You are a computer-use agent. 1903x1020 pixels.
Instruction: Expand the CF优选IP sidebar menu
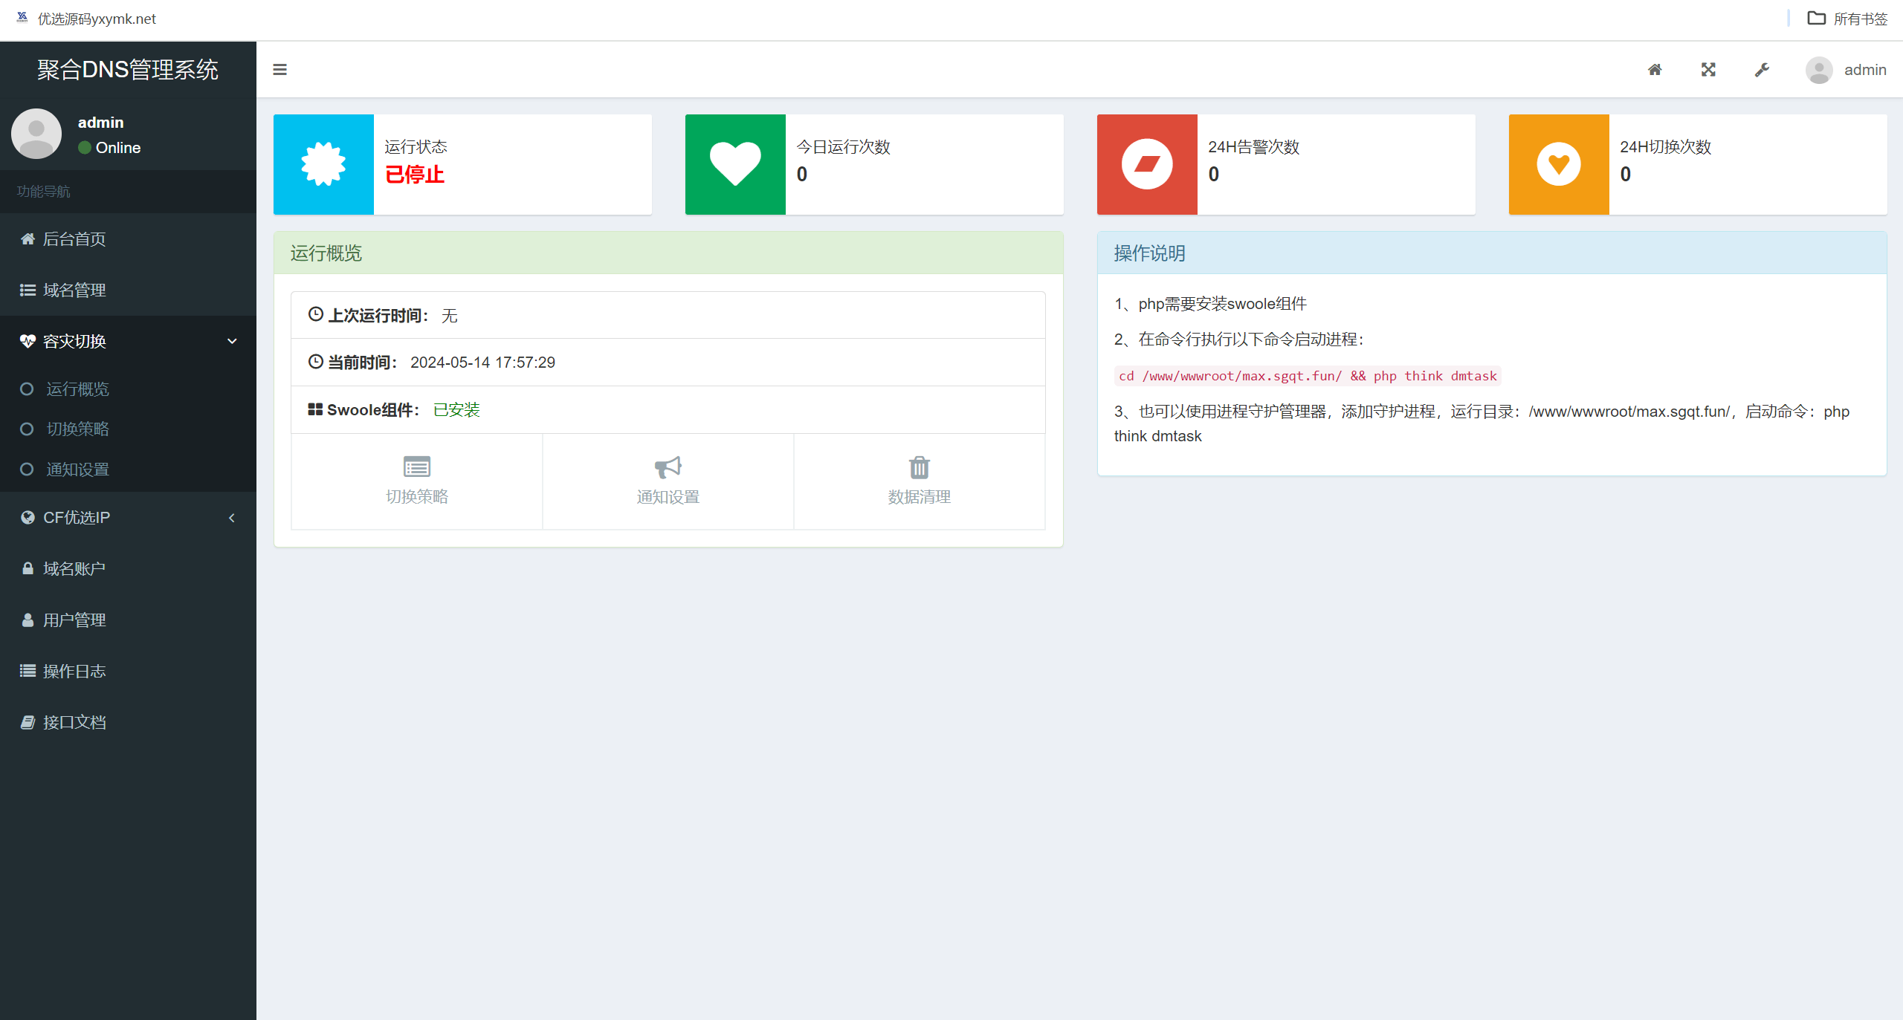(128, 517)
